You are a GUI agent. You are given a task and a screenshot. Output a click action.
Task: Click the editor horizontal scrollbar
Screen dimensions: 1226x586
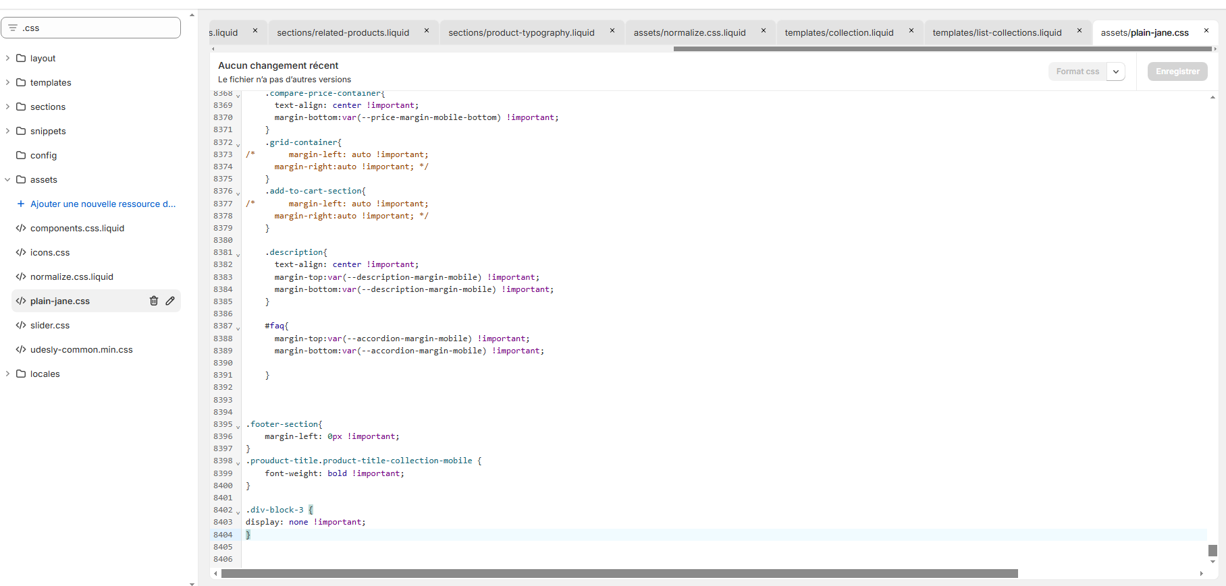point(619,574)
